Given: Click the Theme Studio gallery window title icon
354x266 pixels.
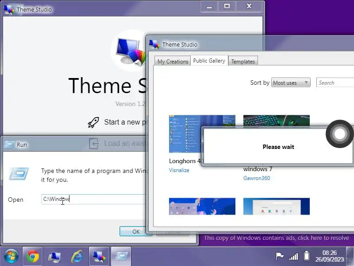Looking at the screenshot, I should (154, 44).
